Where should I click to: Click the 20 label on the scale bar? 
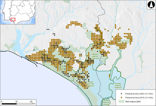[x=31, y=102]
